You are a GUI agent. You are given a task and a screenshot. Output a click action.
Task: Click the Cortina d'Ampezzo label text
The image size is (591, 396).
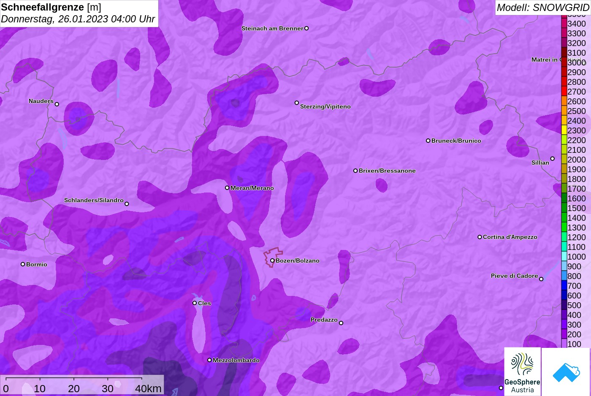click(510, 237)
